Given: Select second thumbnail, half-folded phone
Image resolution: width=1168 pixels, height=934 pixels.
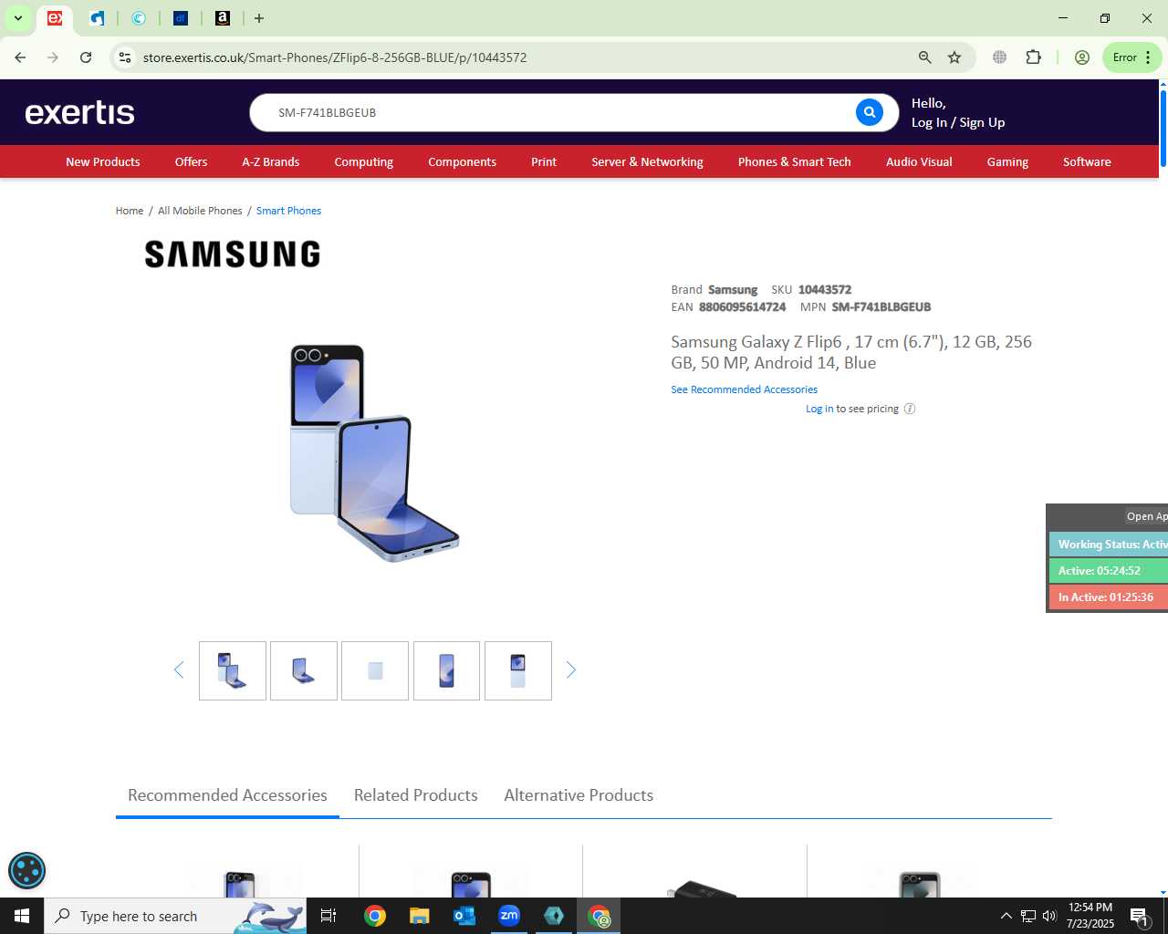Looking at the screenshot, I should tap(304, 670).
